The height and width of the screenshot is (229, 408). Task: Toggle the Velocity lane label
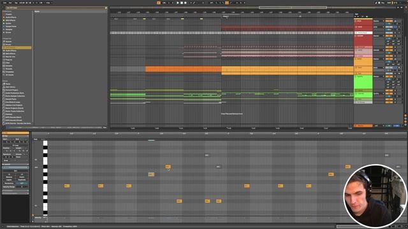tap(38, 218)
